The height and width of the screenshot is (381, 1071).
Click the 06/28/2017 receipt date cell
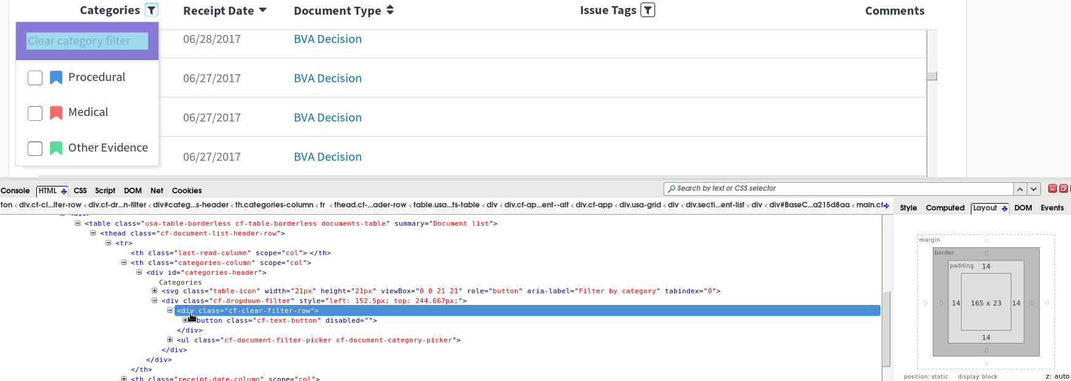[212, 39]
